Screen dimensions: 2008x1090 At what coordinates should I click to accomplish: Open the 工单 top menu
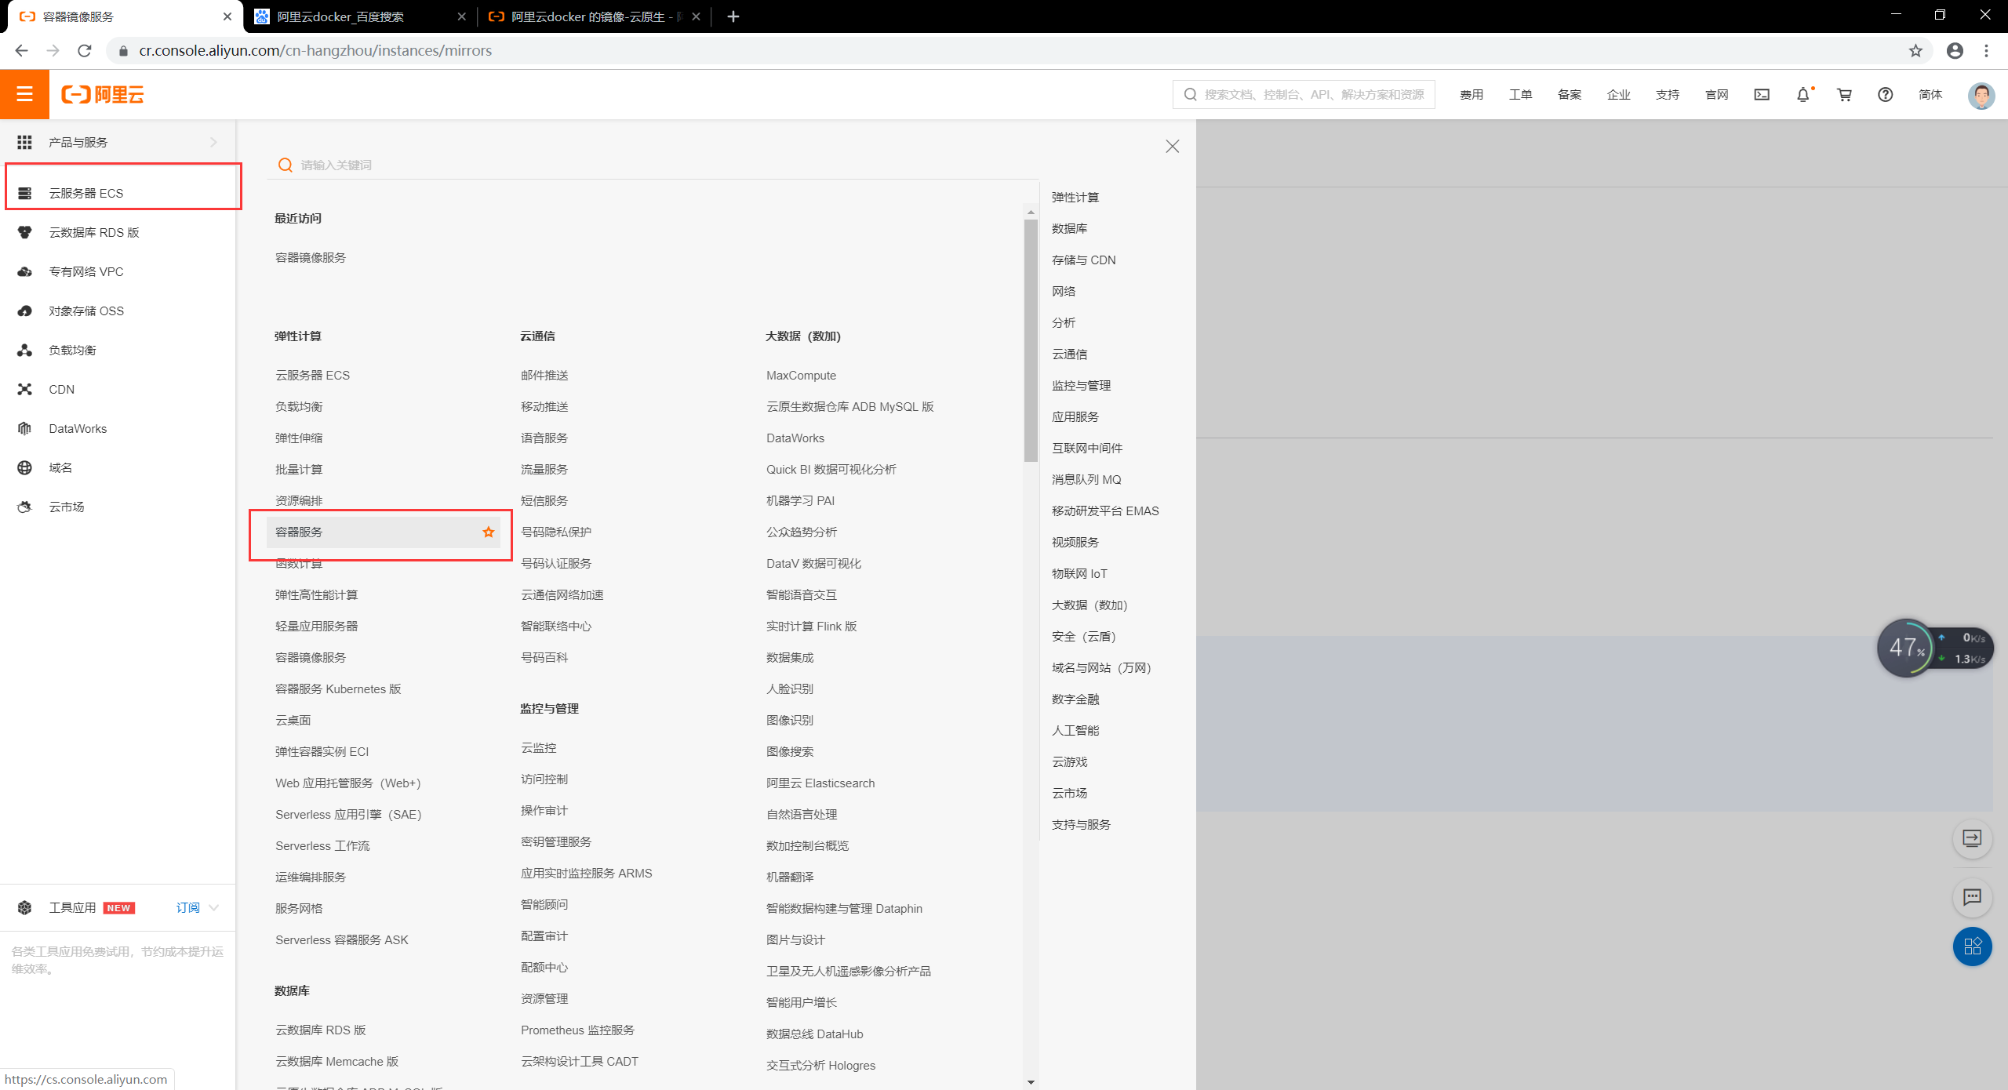[1520, 95]
